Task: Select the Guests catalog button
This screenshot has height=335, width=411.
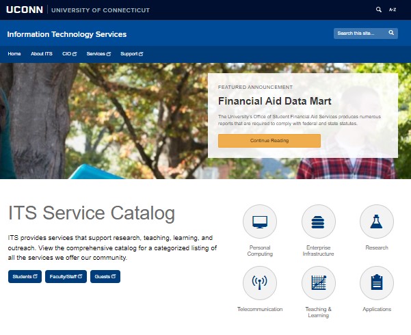Action: 105,276
